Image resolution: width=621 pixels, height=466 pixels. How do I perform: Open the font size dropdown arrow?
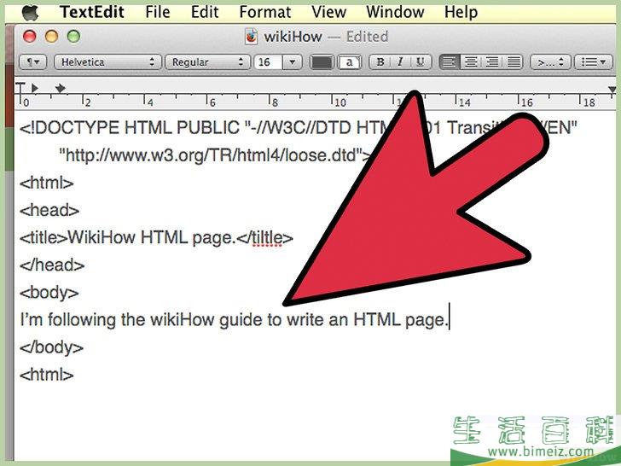click(293, 62)
